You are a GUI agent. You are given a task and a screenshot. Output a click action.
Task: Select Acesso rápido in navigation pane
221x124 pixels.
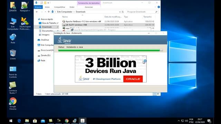[47, 19]
